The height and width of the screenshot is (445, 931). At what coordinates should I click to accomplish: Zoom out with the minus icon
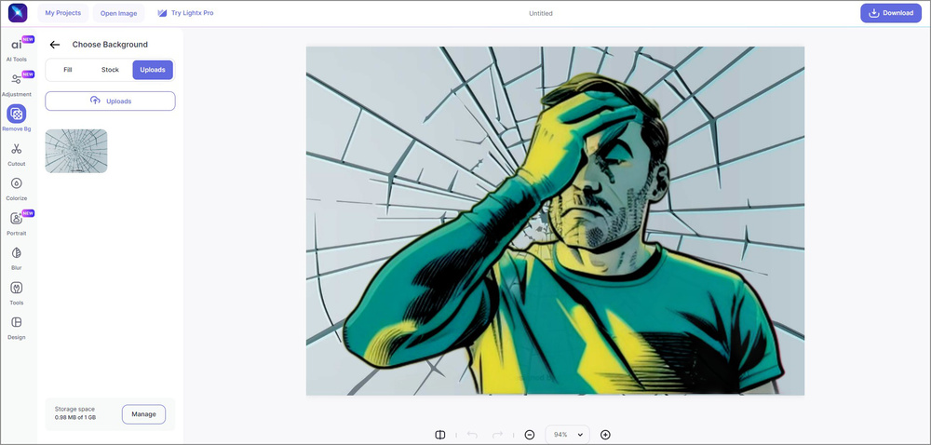530,435
